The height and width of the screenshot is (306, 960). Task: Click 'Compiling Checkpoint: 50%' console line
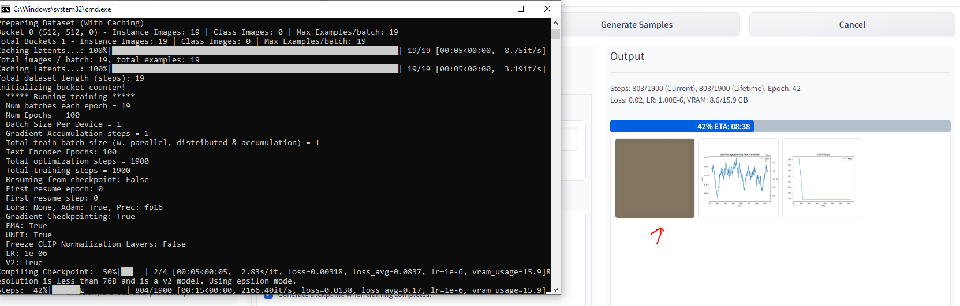(x=275, y=272)
